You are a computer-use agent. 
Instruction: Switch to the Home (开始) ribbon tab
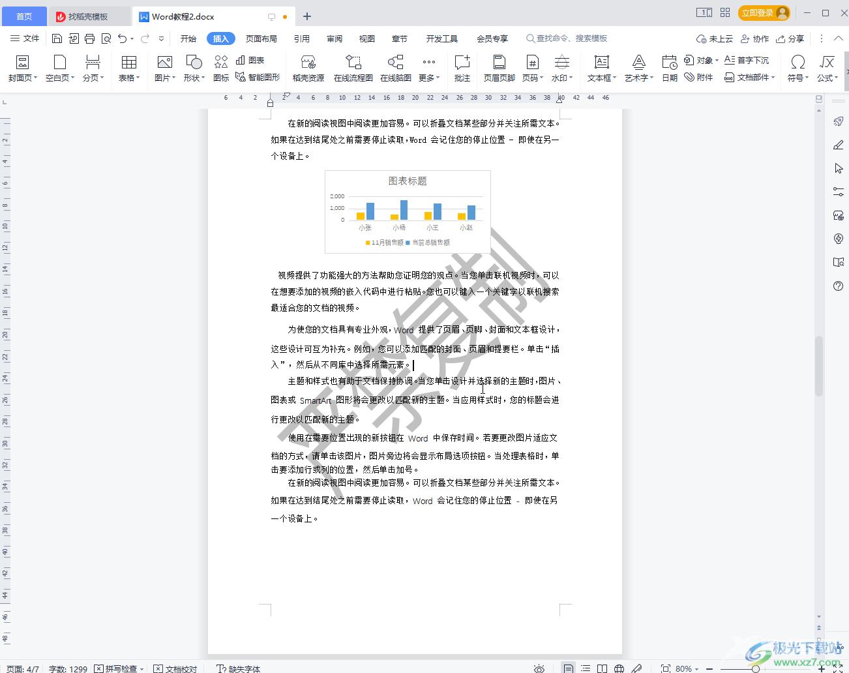188,38
